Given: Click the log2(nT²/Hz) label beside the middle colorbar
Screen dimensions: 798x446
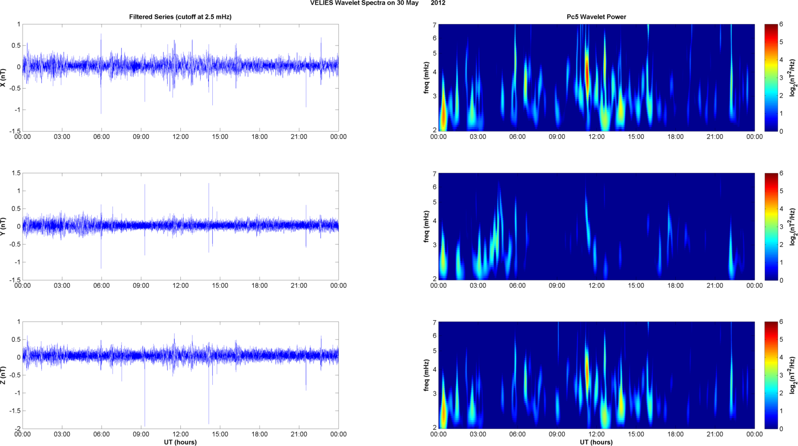Looking at the screenshot, I should [793, 226].
